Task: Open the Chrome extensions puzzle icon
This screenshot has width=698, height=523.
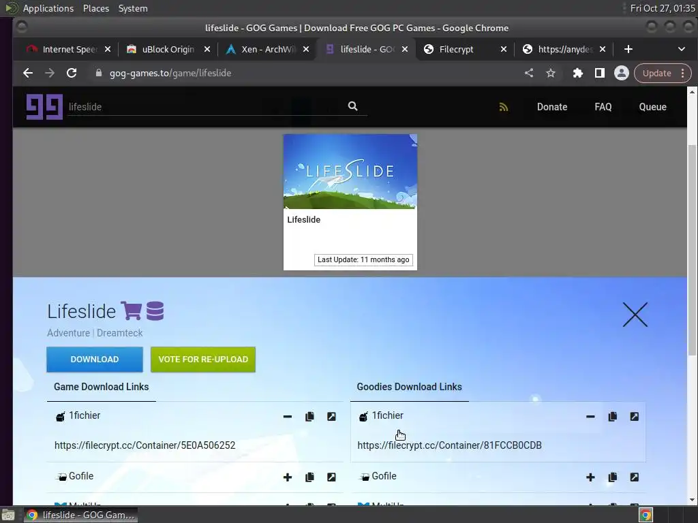Action: (578, 73)
